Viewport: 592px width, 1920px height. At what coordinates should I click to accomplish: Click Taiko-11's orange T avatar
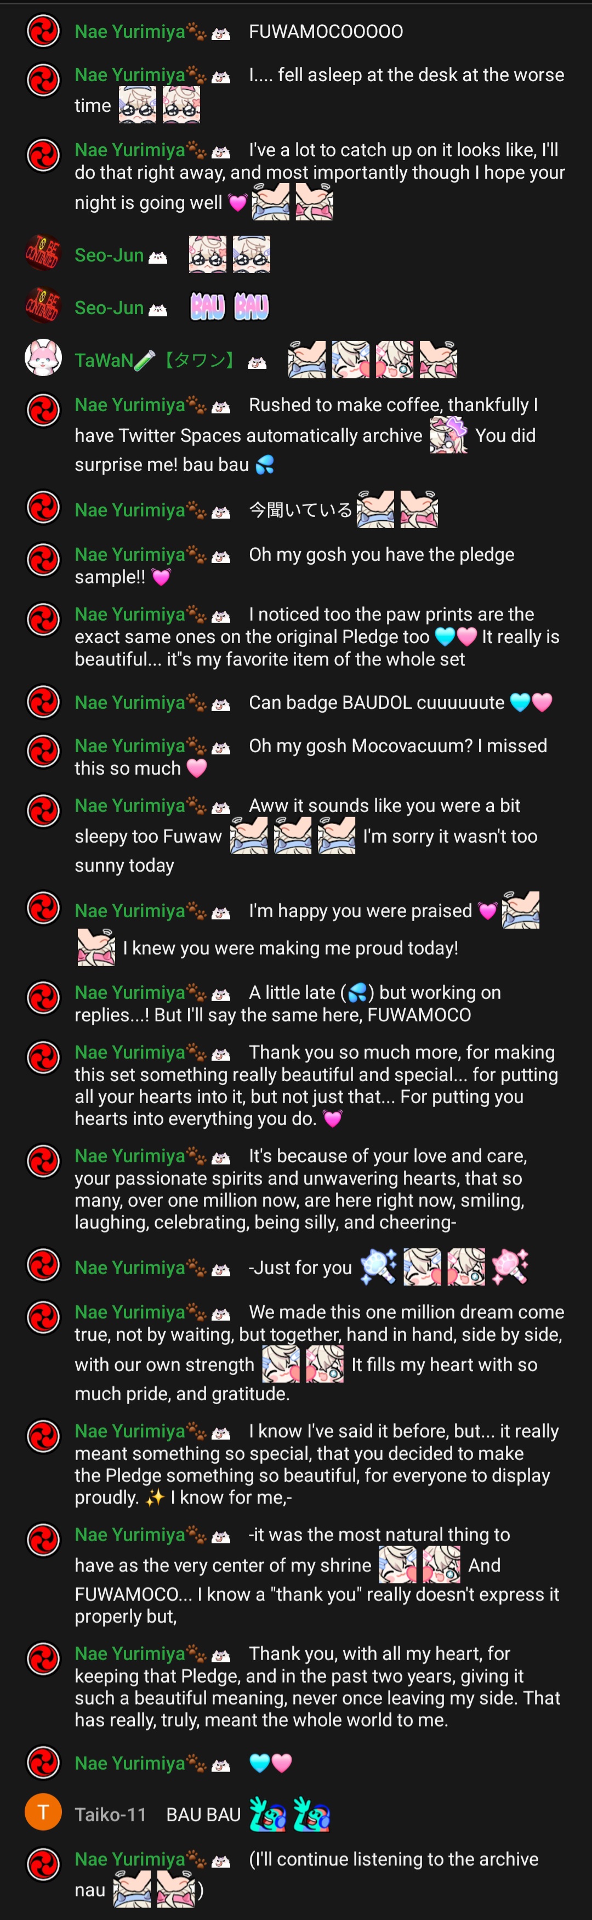coord(43,1812)
